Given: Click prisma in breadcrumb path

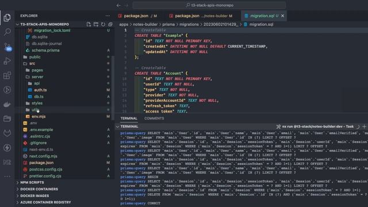Looking at the screenshot, I should click(168, 24).
